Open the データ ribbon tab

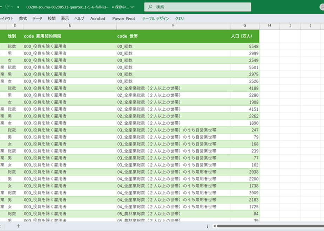37,19
